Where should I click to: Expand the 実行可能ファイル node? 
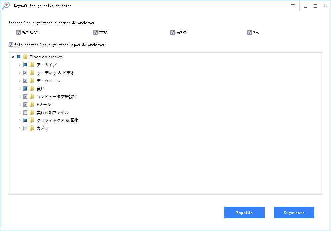click(x=19, y=112)
